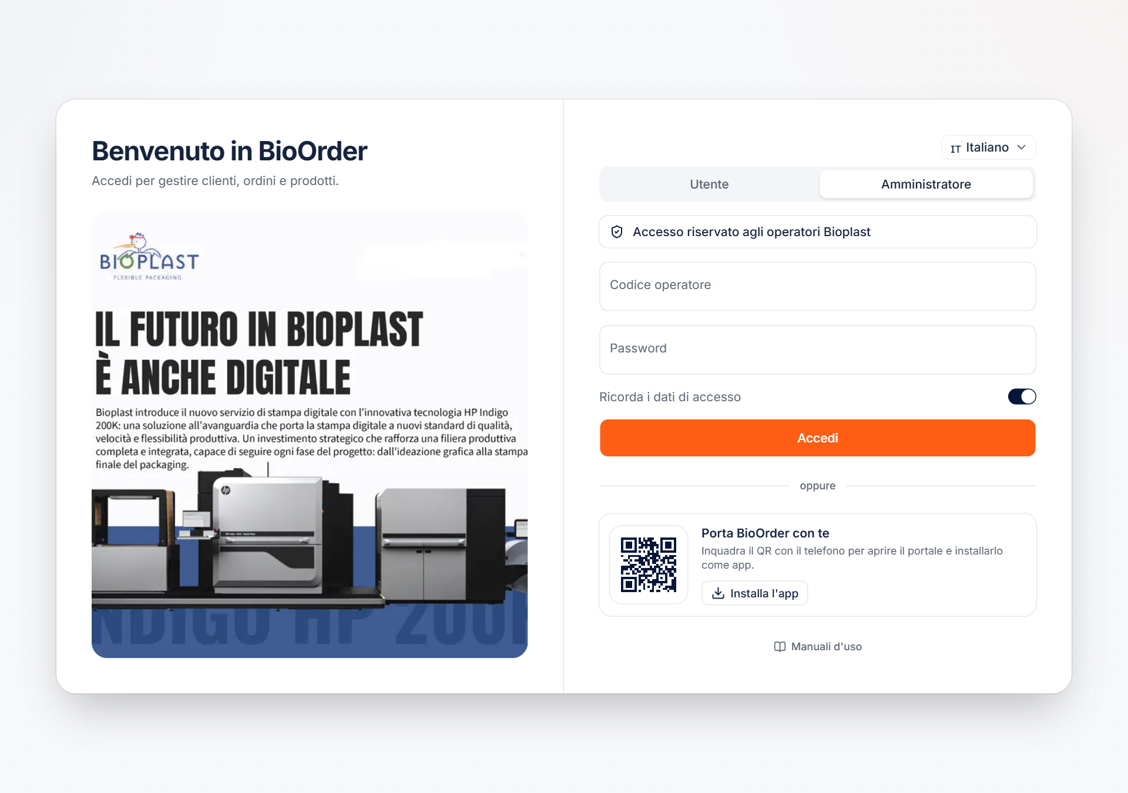Click the Bioplast stork logo
This screenshot has height=793, width=1128.
[149, 257]
